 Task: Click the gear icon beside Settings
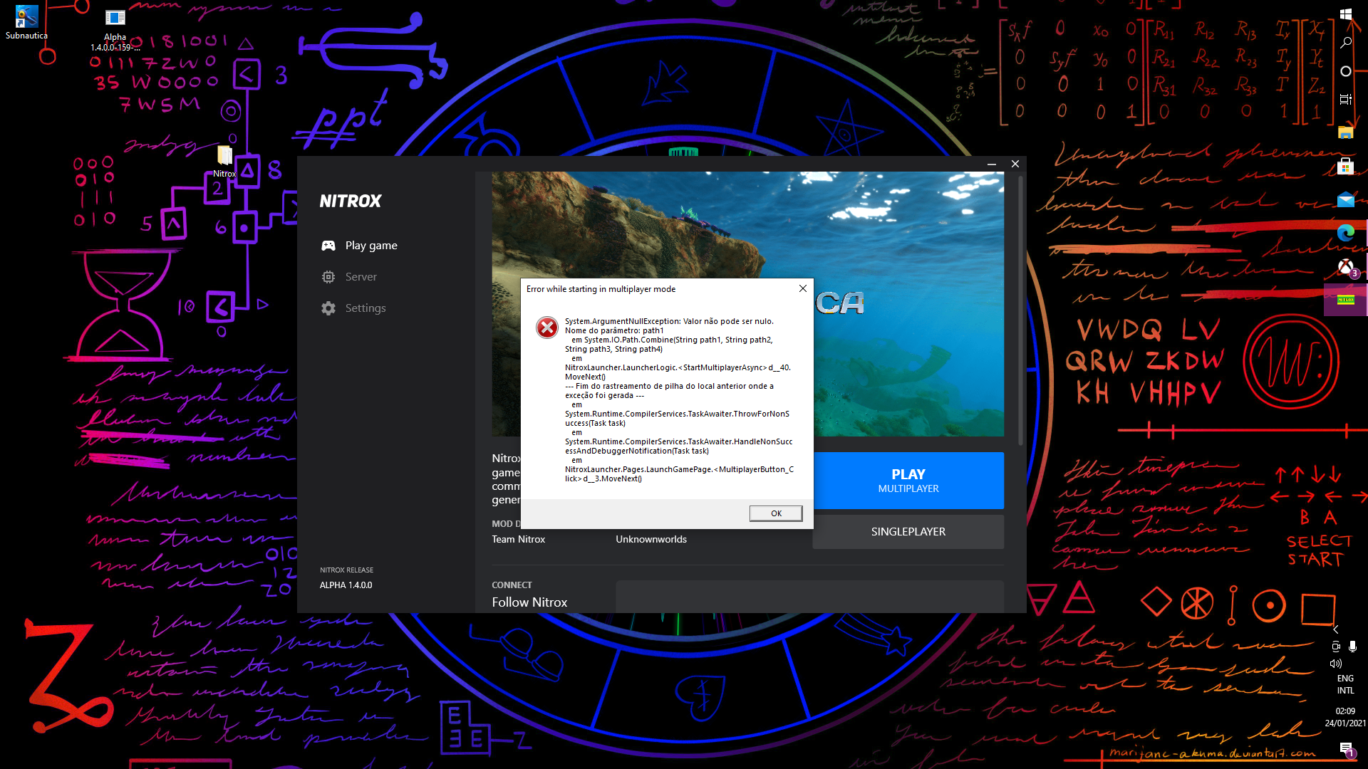click(x=328, y=308)
